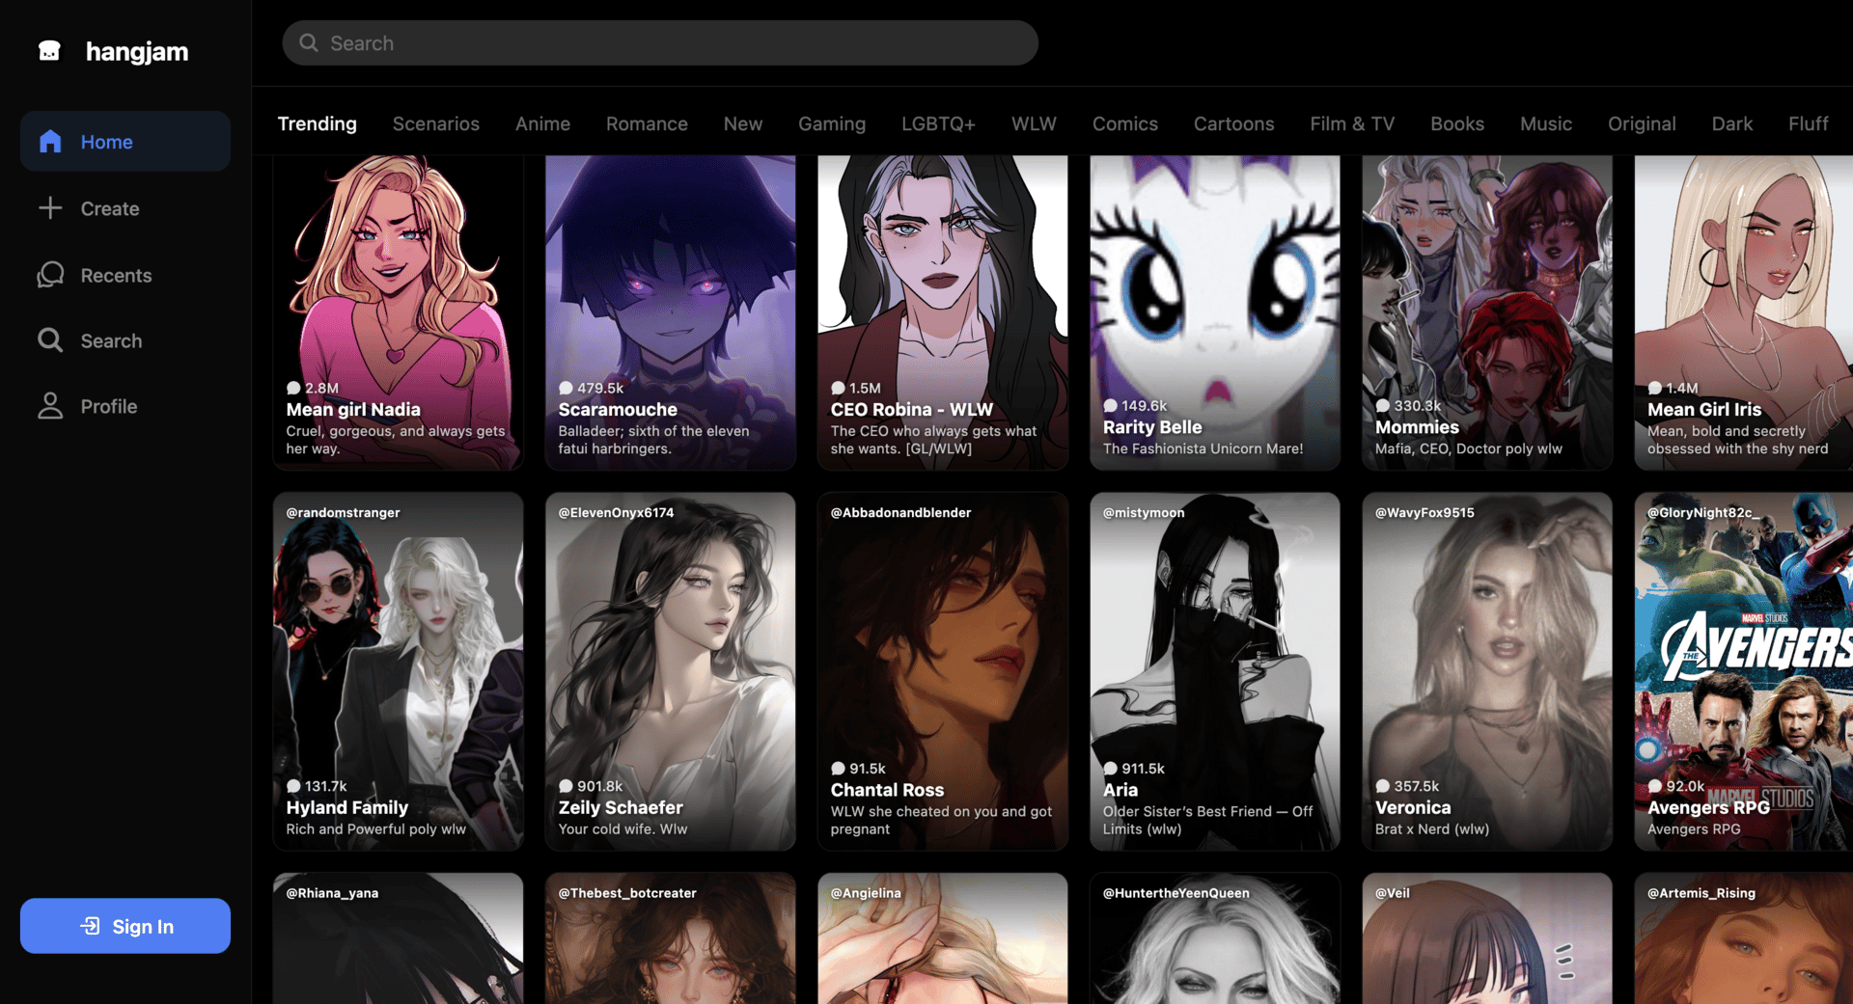Go to Home in the sidebar

point(125,141)
